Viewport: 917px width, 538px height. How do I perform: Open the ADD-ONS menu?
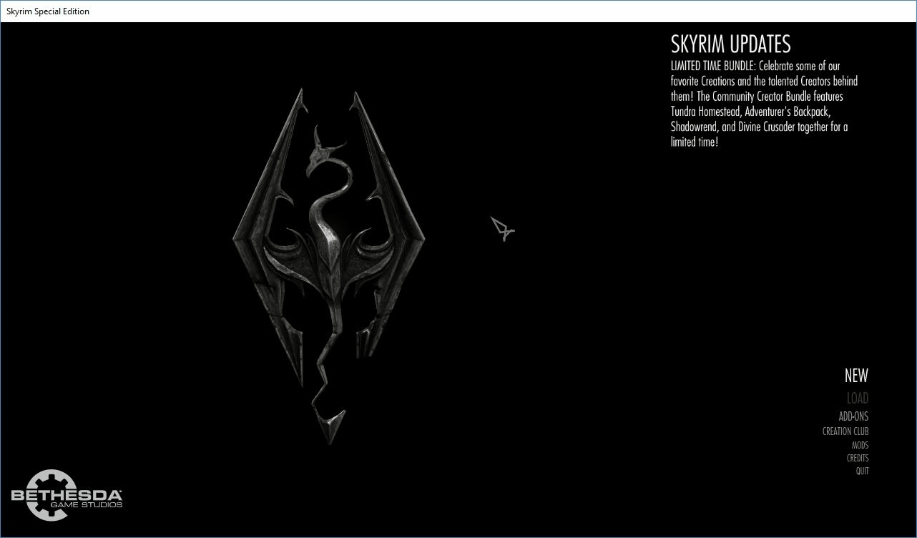click(x=853, y=416)
